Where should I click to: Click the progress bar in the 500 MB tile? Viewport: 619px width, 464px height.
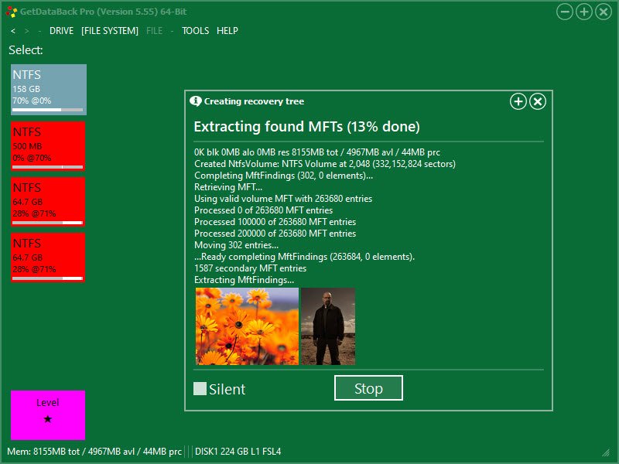point(48,167)
